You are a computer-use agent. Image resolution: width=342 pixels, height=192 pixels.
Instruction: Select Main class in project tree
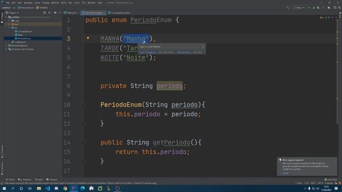(19, 35)
